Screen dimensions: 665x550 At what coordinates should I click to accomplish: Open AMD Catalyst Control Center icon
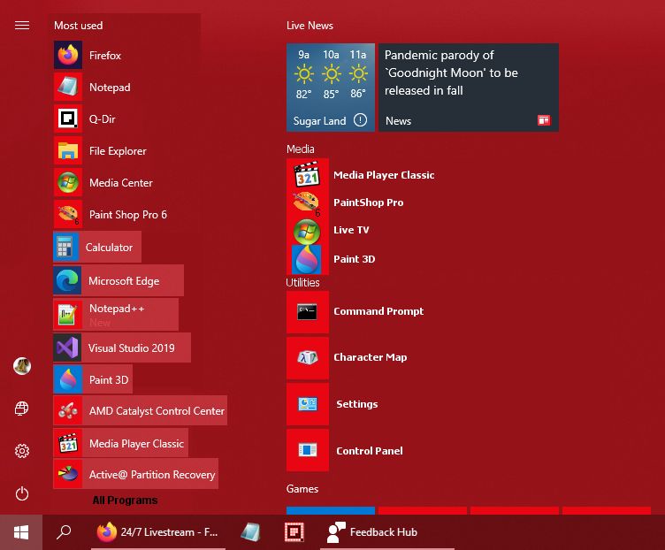(68, 410)
